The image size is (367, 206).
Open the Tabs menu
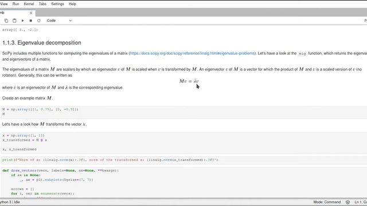[x=42, y=4]
